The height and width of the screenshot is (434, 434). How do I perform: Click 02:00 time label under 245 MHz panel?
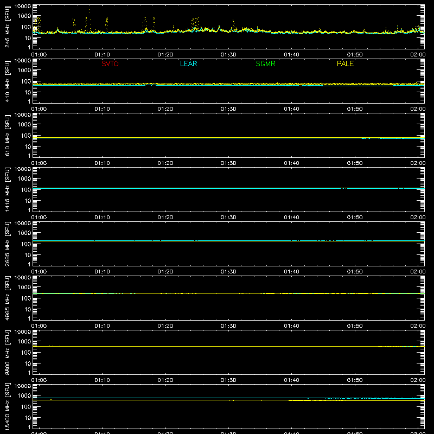pyautogui.click(x=418, y=55)
